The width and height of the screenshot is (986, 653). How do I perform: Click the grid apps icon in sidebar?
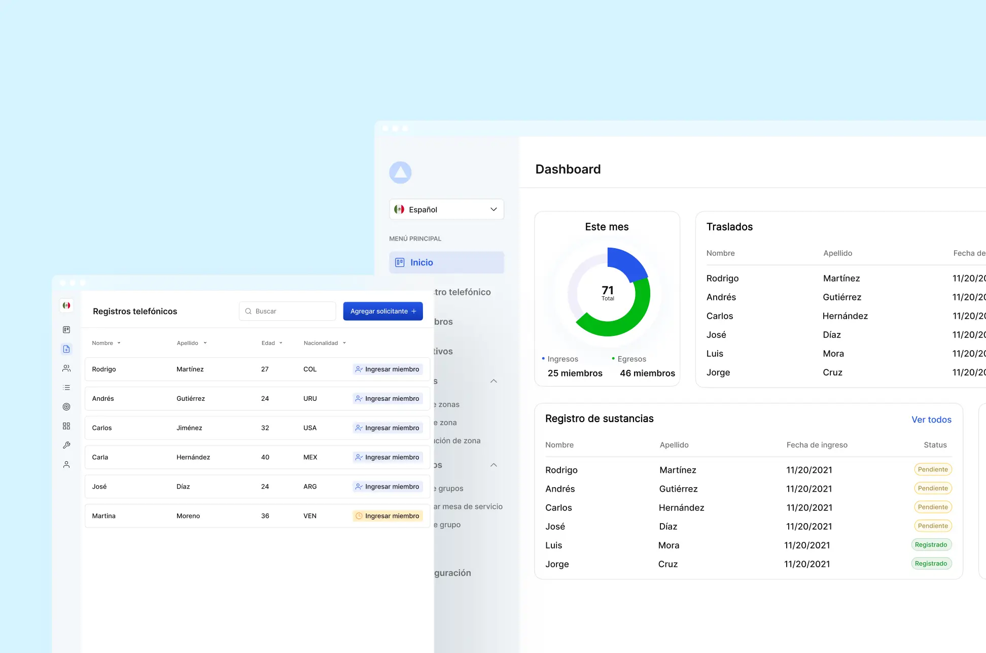(x=66, y=426)
